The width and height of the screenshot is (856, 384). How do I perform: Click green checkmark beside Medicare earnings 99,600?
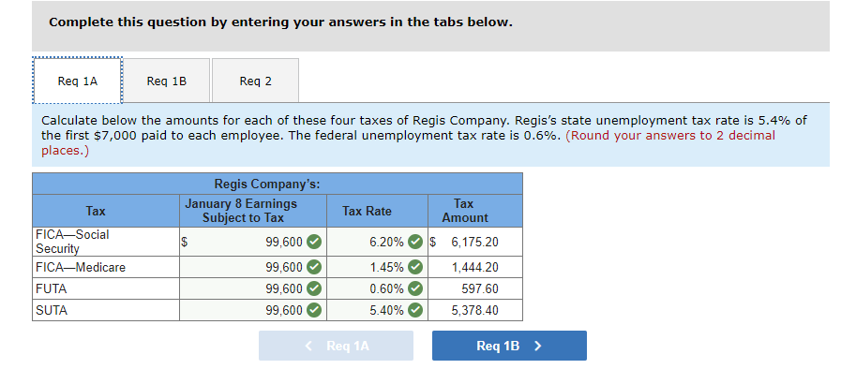(x=313, y=267)
